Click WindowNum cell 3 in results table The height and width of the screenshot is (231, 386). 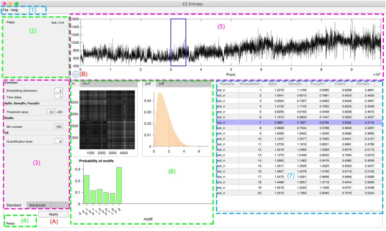pos(250,101)
